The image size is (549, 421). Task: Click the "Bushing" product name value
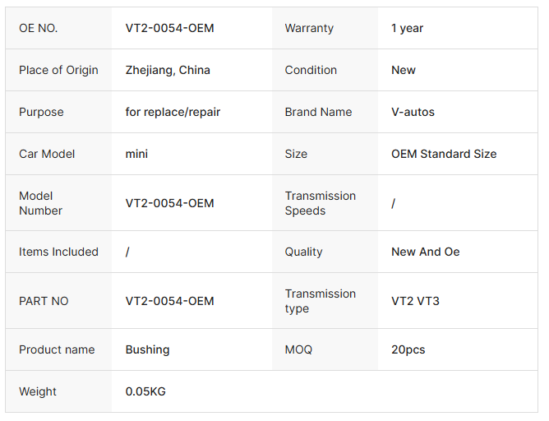coord(147,349)
